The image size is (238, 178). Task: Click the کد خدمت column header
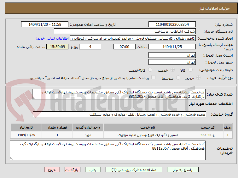tap(207, 127)
